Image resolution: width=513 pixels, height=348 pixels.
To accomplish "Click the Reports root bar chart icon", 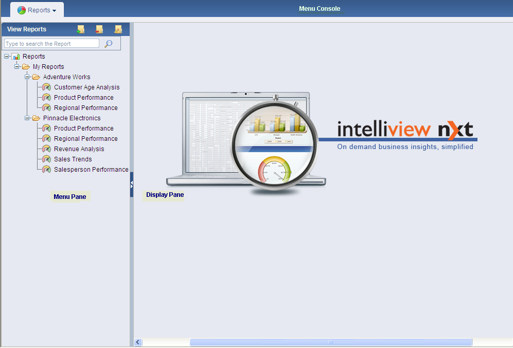I will pyautogui.click(x=16, y=57).
